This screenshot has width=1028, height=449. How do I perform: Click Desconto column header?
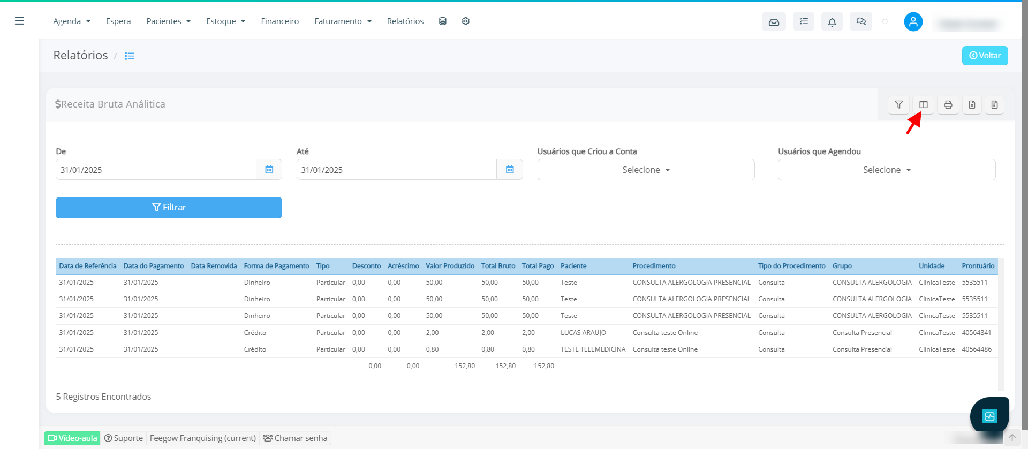click(x=366, y=266)
